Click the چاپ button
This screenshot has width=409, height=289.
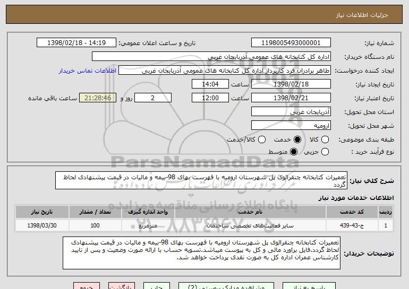(x=157, y=286)
